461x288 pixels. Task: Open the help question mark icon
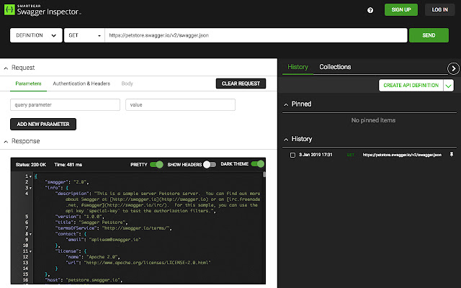click(370, 10)
